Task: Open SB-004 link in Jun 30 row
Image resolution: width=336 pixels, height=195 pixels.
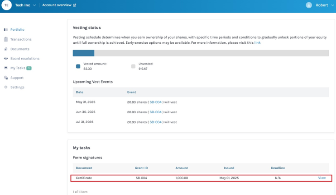Action: pyautogui.click(x=156, y=112)
